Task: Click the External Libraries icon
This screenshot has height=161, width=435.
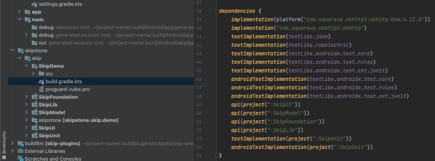Action: (20, 151)
